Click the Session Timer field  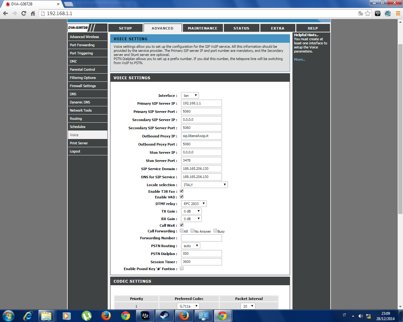201,262
